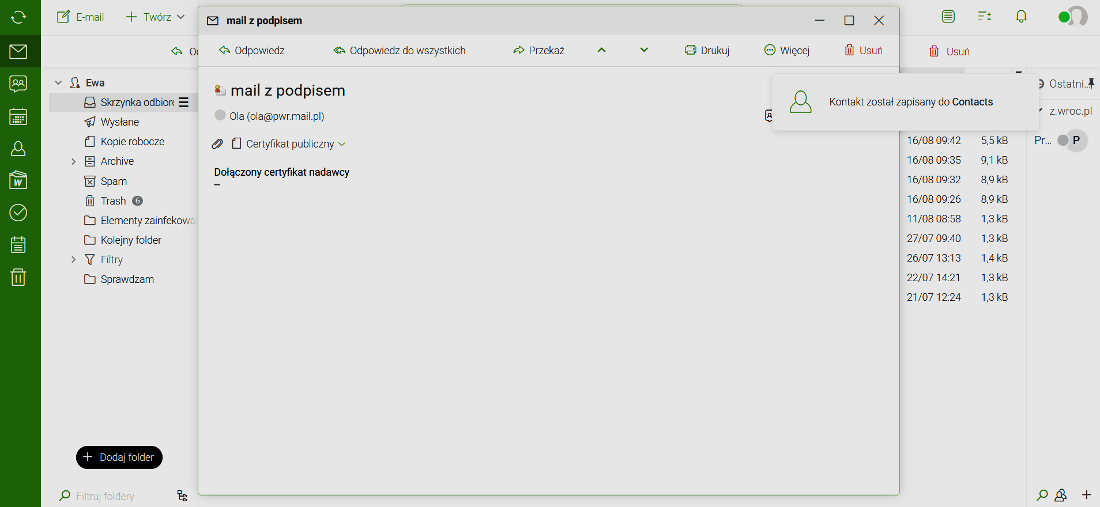The height and width of the screenshot is (507, 1100).
Task: Click Odpowiedz do wszystkich
Action: point(400,51)
